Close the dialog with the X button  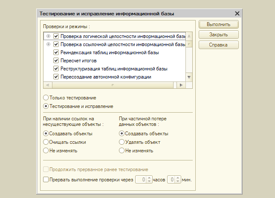[237, 14]
